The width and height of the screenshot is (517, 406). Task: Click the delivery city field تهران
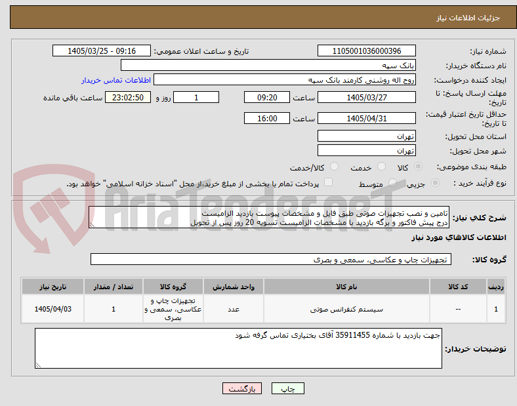point(367,151)
